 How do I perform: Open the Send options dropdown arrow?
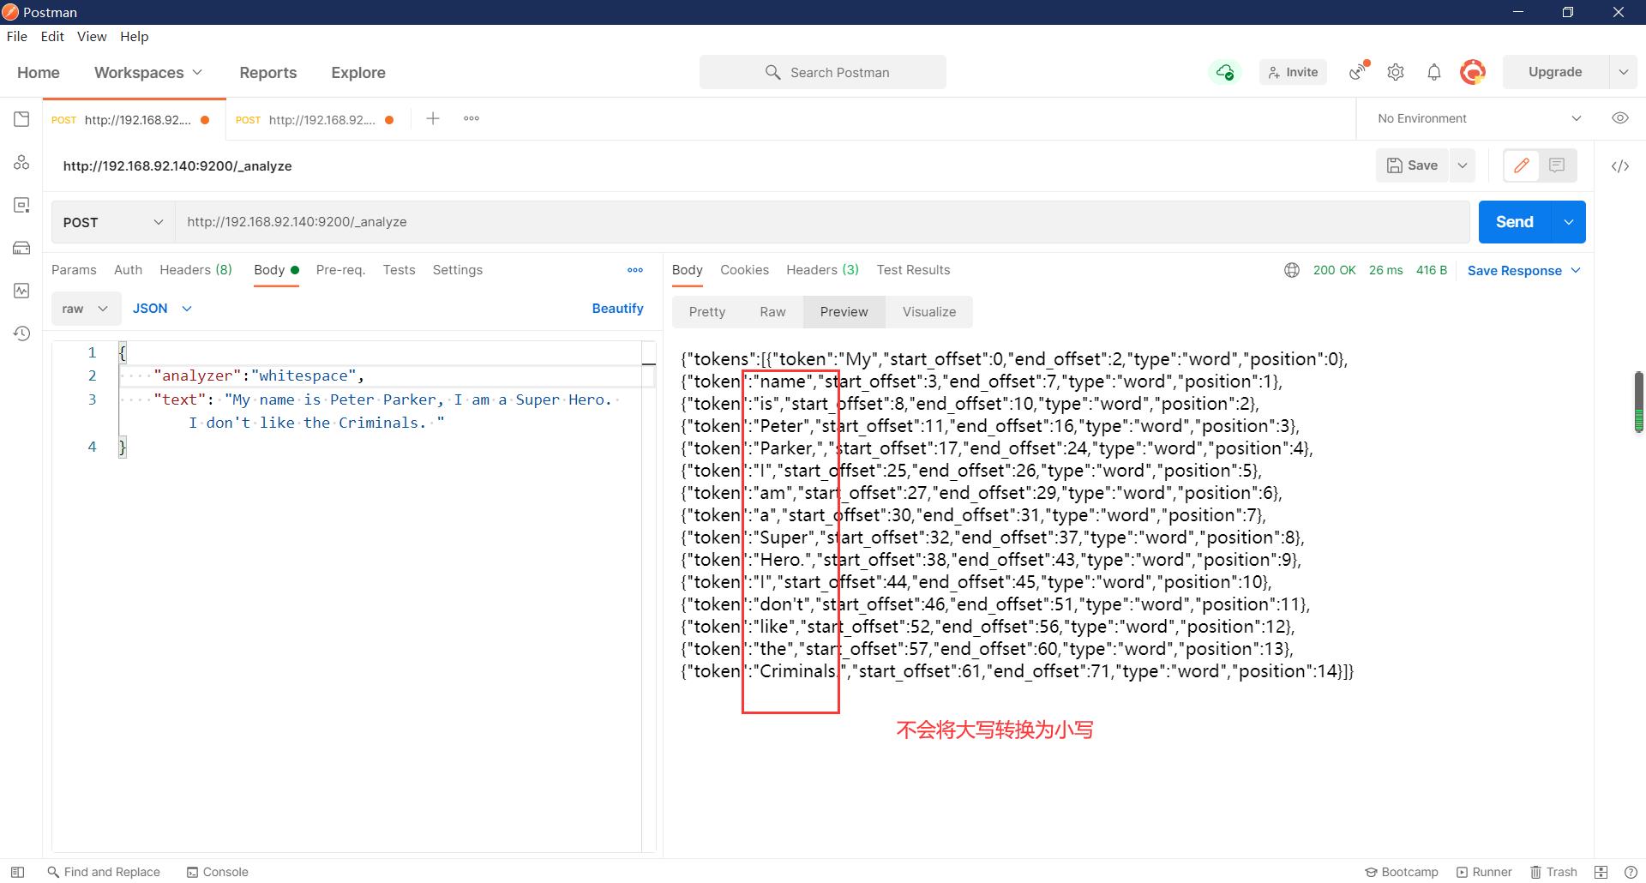coord(1568,222)
